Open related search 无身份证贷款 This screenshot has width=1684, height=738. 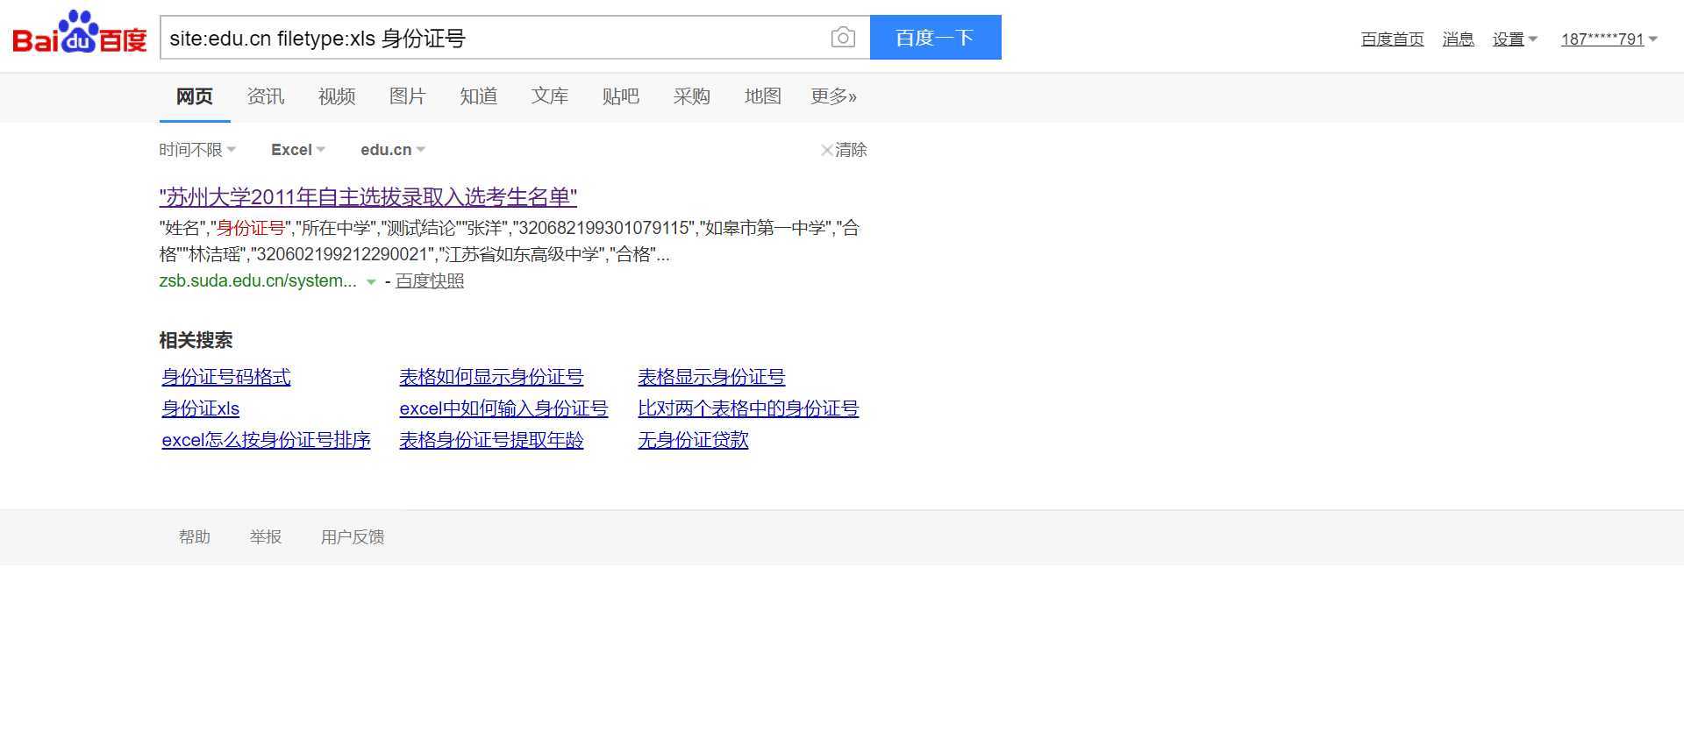[x=693, y=440]
